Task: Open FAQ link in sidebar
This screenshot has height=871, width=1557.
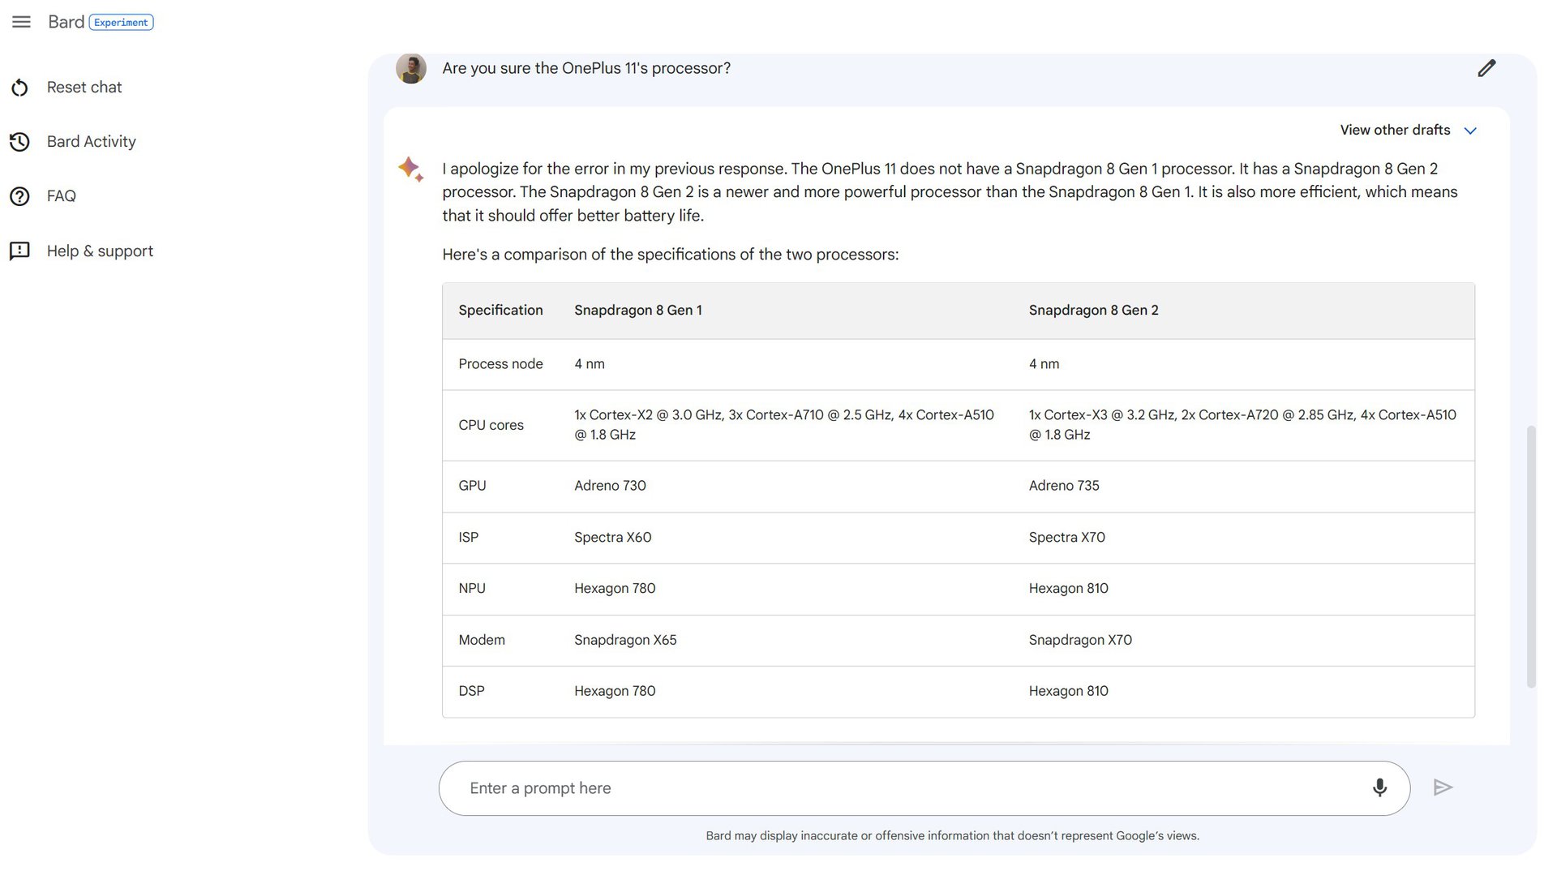Action: coord(62,196)
